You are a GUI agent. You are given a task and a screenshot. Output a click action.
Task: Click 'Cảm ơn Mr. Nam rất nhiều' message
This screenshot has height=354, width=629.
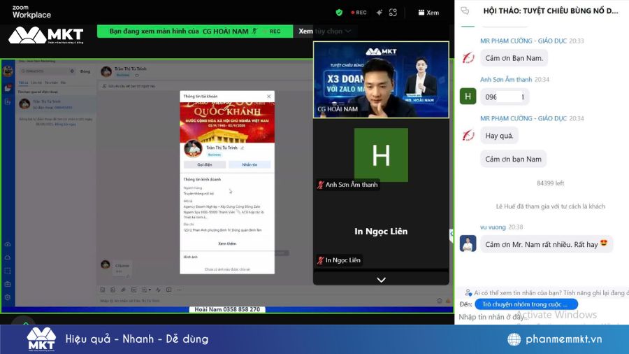click(547, 244)
